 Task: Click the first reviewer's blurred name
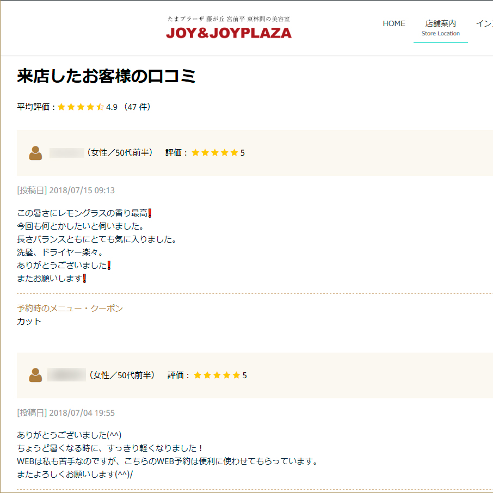tap(66, 153)
